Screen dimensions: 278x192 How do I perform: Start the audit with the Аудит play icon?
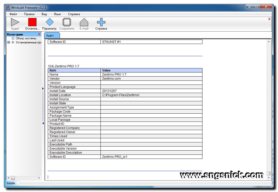pos(15,22)
